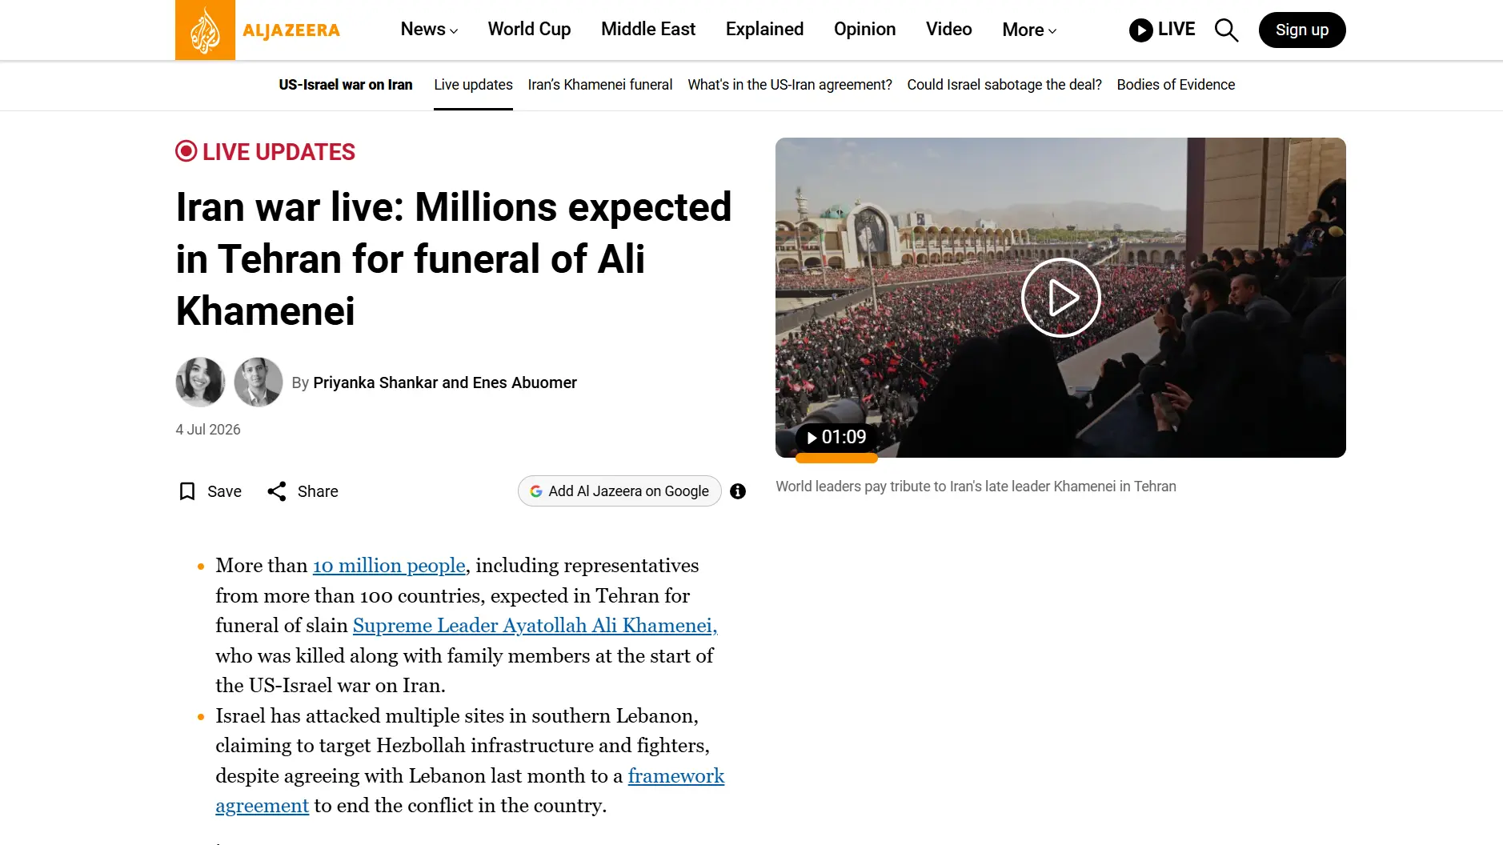Click the Sign up button
The height and width of the screenshot is (845, 1503).
click(1302, 30)
